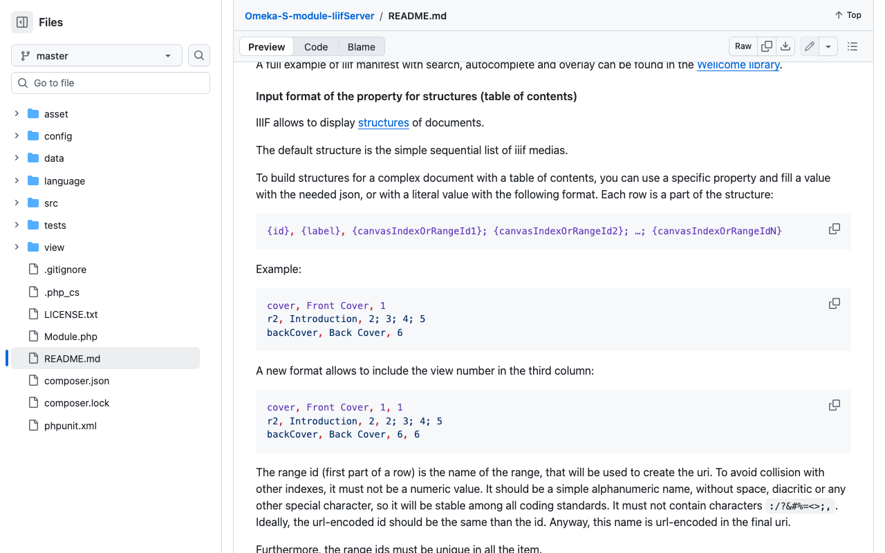
Task: Download the raw README file
Action: coord(785,46)
